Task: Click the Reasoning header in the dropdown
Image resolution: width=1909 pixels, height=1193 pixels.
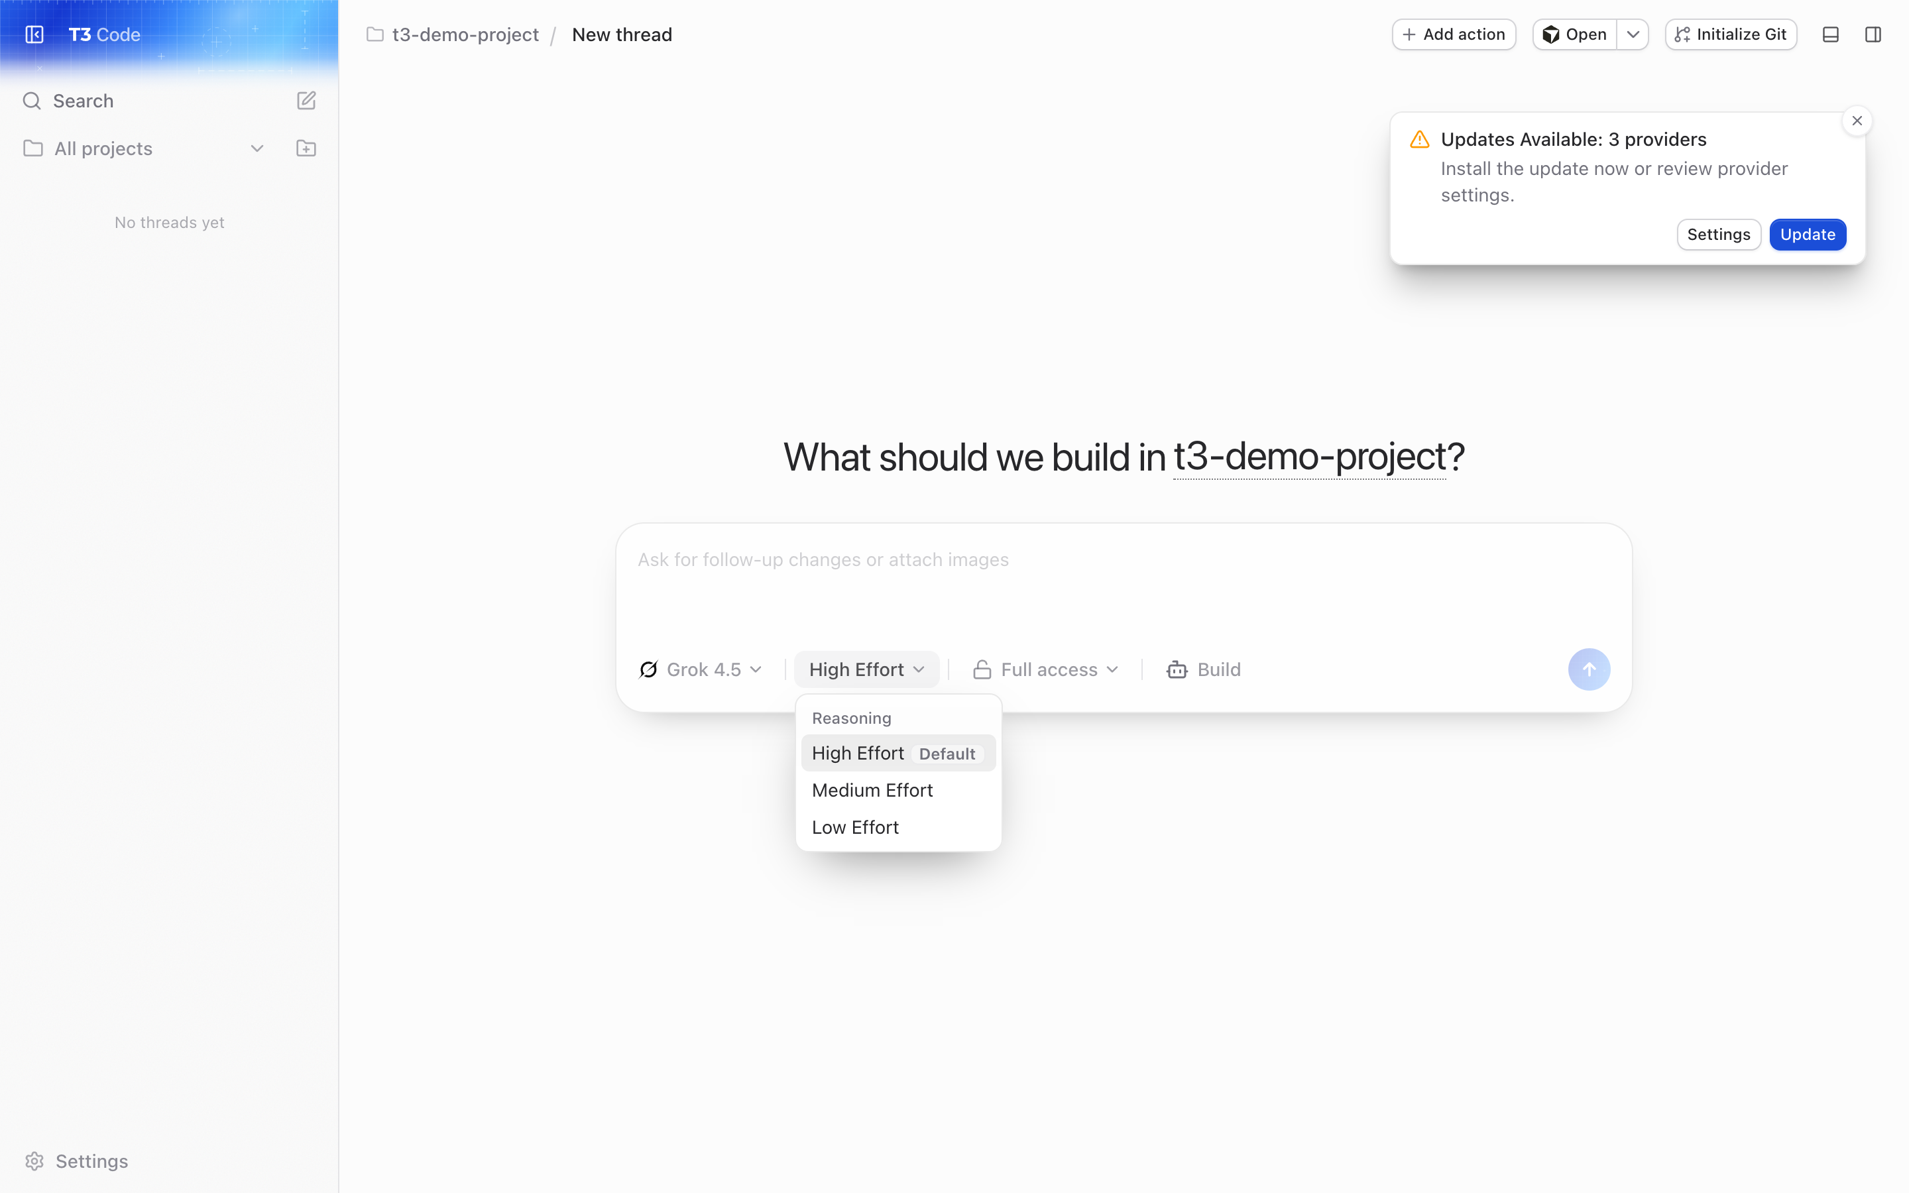Action: point(851,718)
